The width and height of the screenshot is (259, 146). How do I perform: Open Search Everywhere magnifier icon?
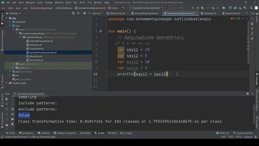251,8
